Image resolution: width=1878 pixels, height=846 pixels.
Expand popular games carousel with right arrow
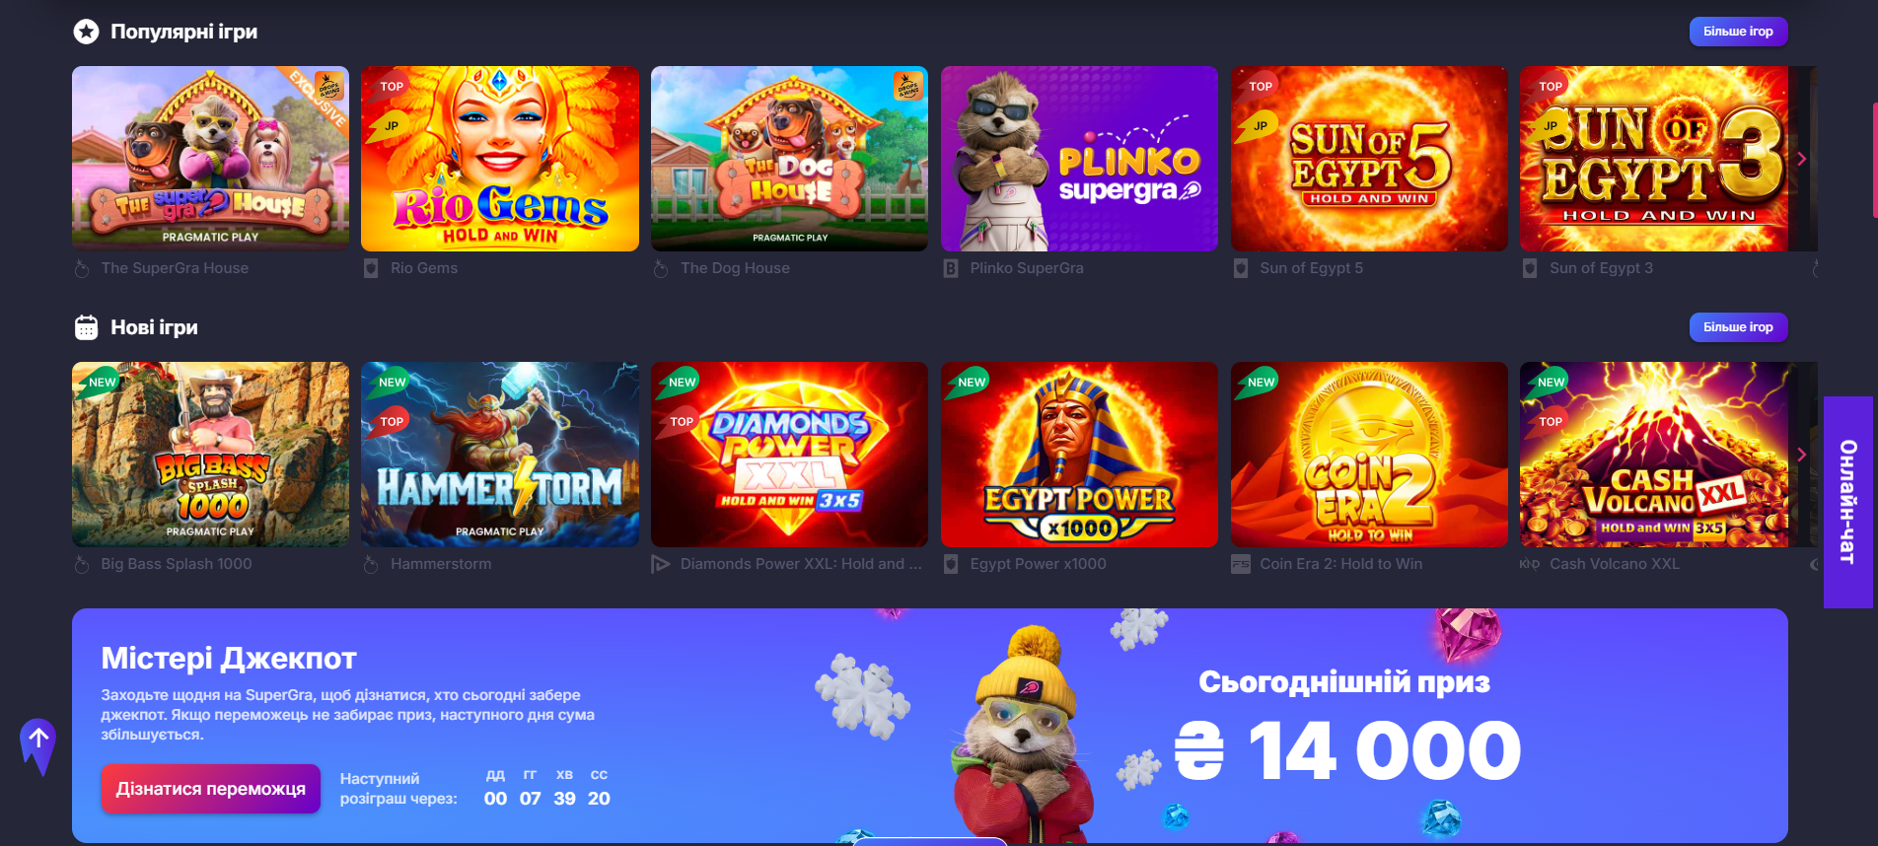tap(1802, 159)
